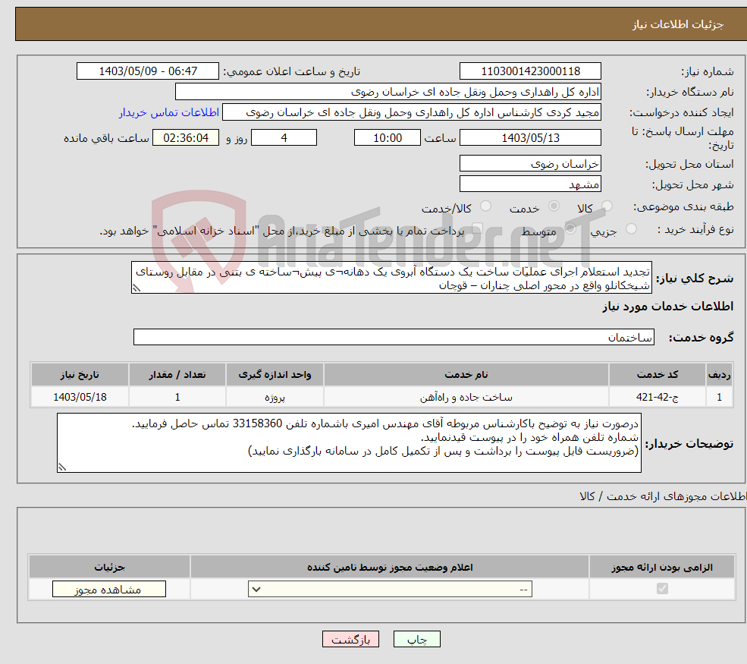Click service code cell ج-42-421

click(658, 397)
